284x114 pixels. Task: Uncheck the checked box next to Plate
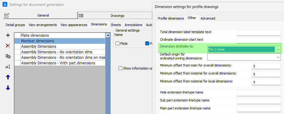(x=147, y=44)
